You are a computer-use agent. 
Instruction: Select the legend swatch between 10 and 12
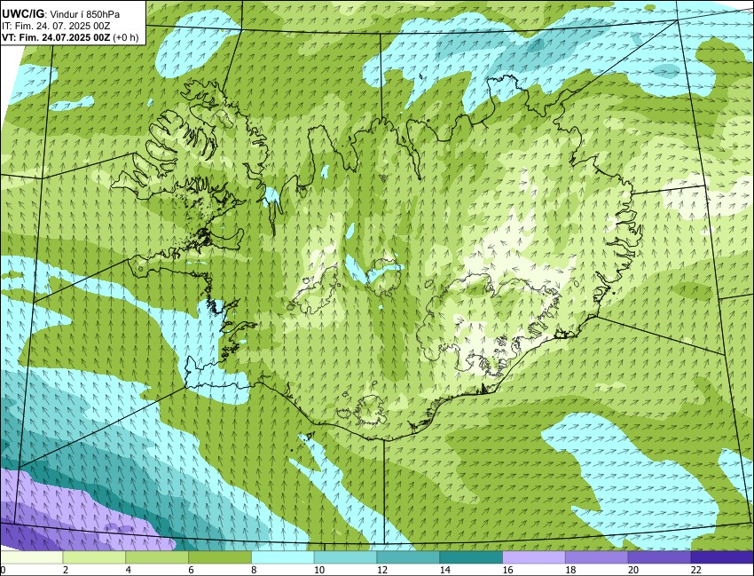(x=345, y=557)
